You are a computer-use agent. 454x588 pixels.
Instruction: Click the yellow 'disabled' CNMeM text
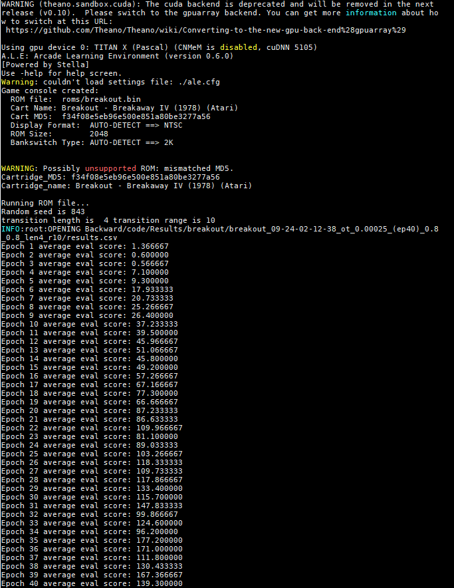pyautogui.click(x=239, y=47)
